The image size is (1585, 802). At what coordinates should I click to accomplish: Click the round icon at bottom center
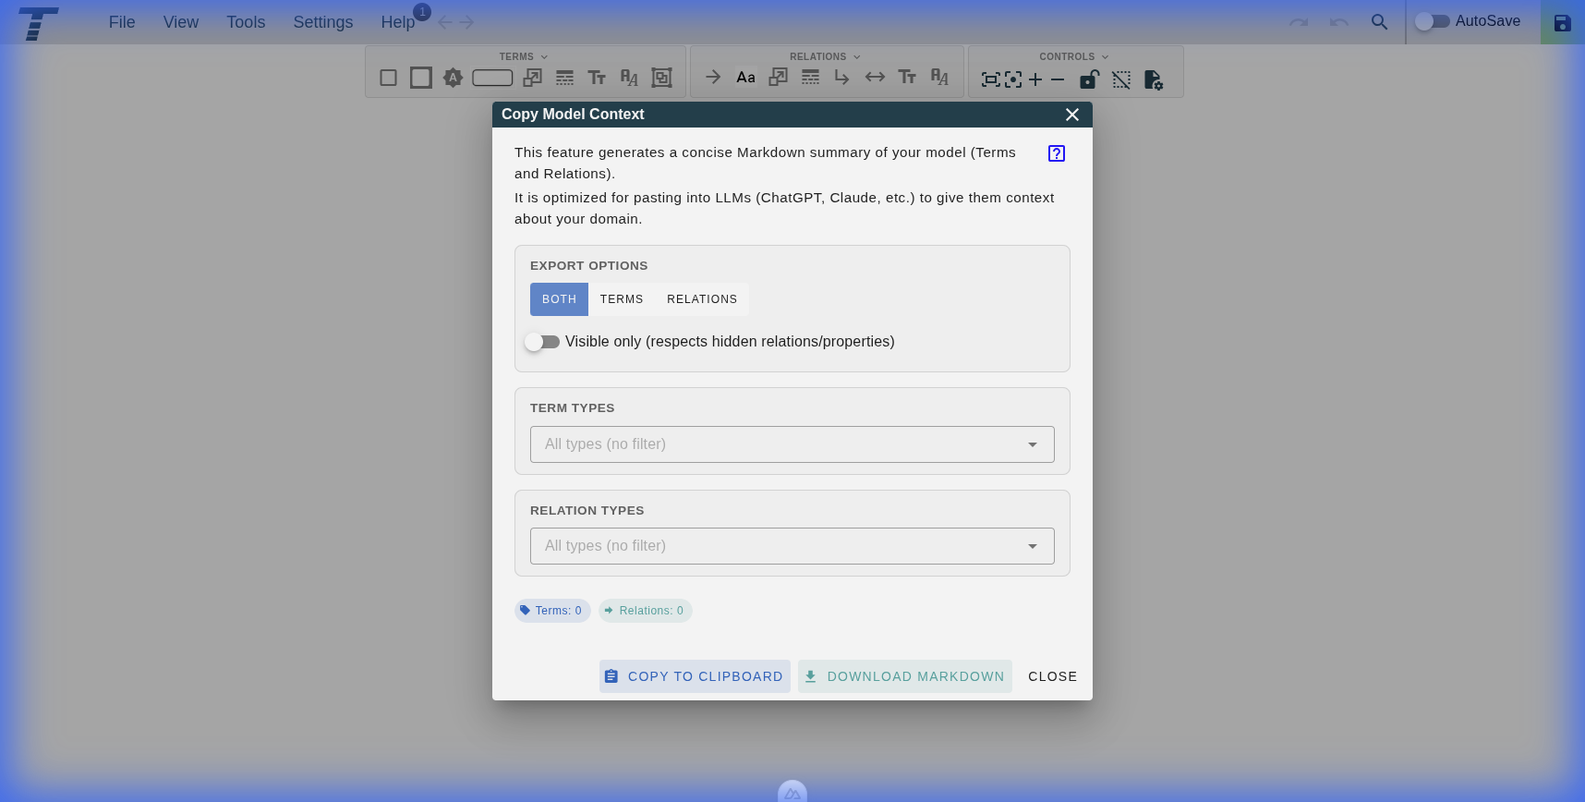pos(792,792)
